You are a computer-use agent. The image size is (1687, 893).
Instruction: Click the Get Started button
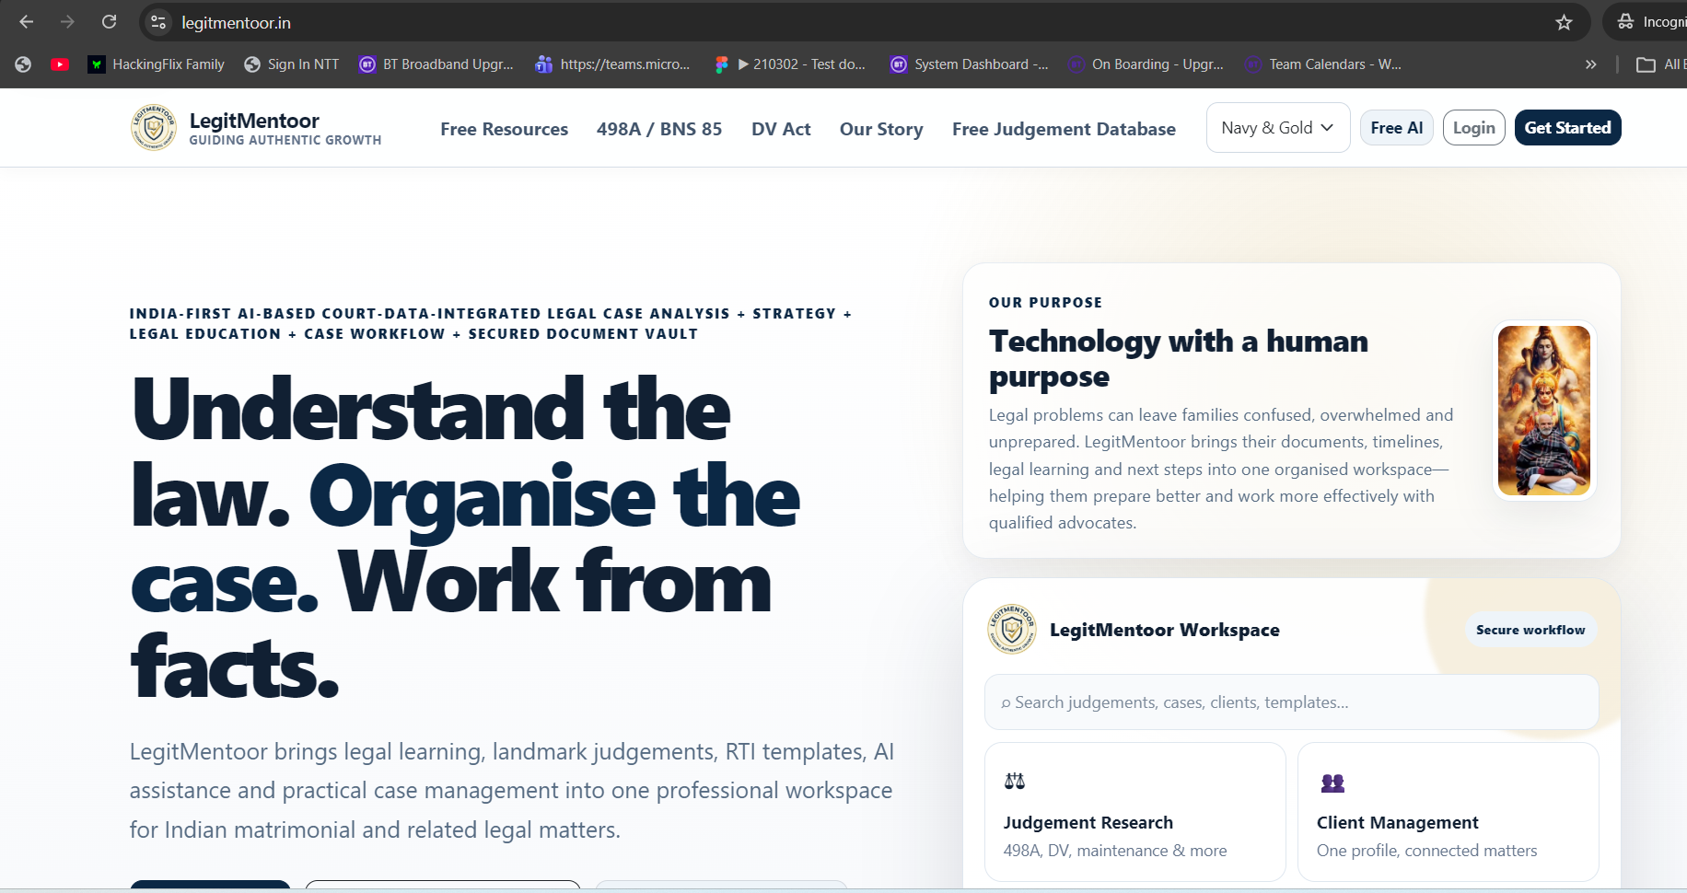tap(1568, 128)
